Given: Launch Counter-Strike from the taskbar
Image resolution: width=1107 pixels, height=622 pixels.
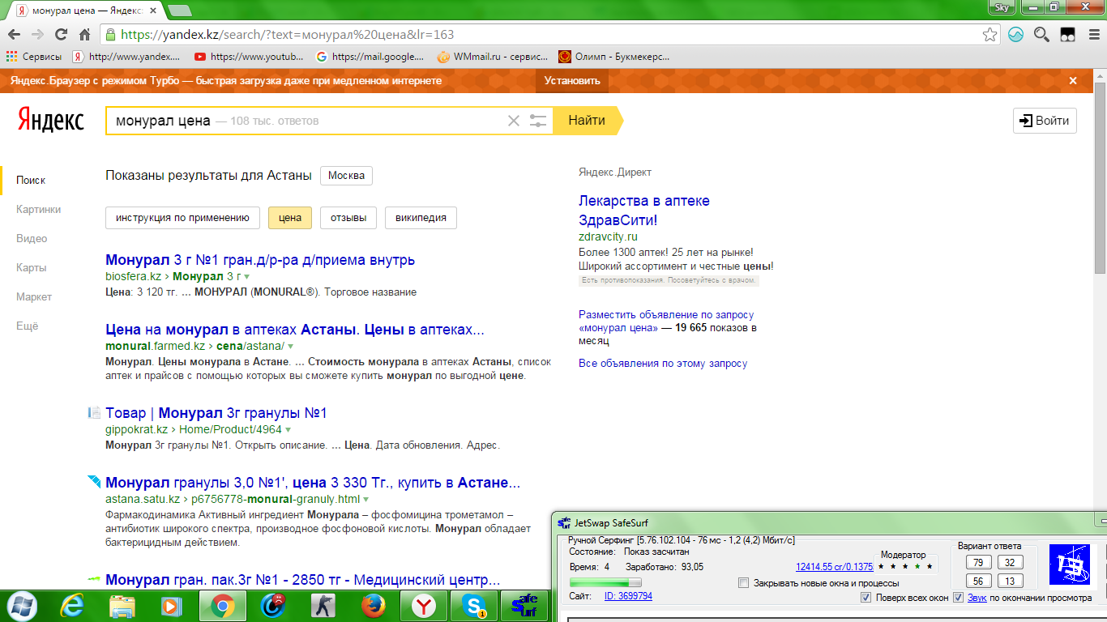Looking at the screenshot, I should (323, 606).
